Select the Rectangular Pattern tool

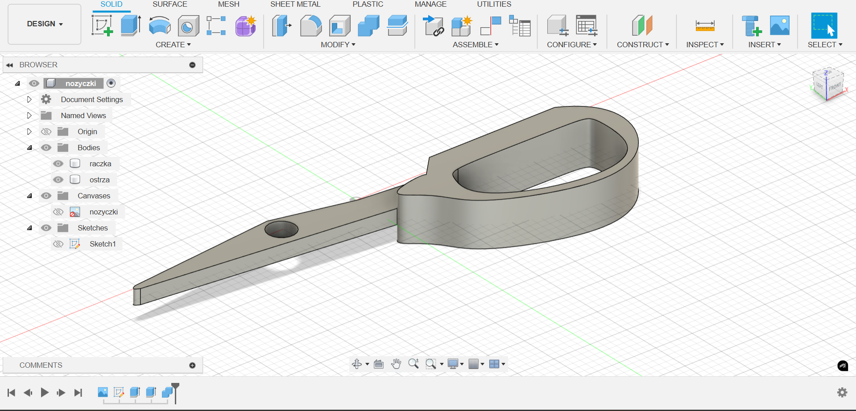(216, 25)
